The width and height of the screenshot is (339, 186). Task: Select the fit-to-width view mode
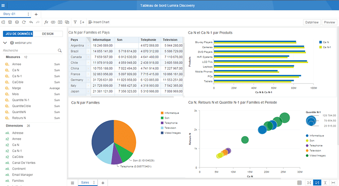point(333,183)
